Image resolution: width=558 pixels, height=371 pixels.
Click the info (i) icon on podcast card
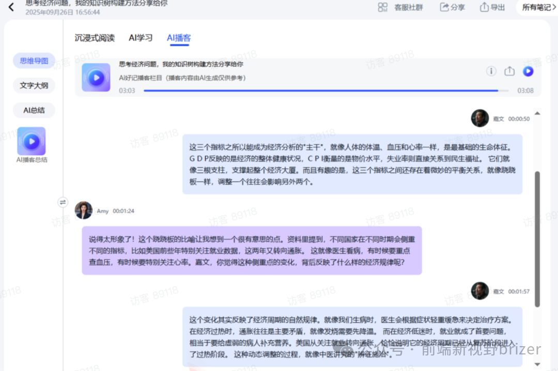(x=491, y=71)
